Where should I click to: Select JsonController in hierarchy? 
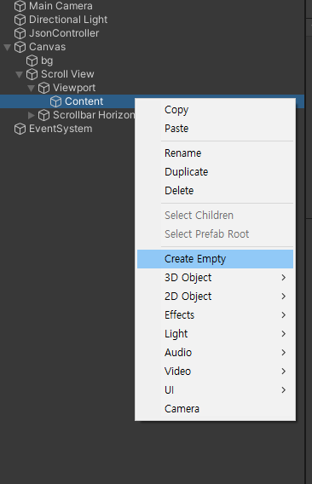click(64, 33)
